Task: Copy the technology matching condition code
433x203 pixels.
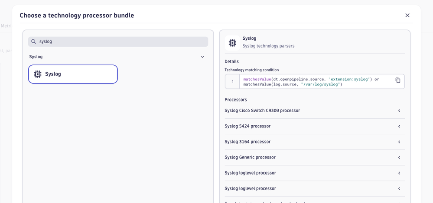Action: pos(397,80)
